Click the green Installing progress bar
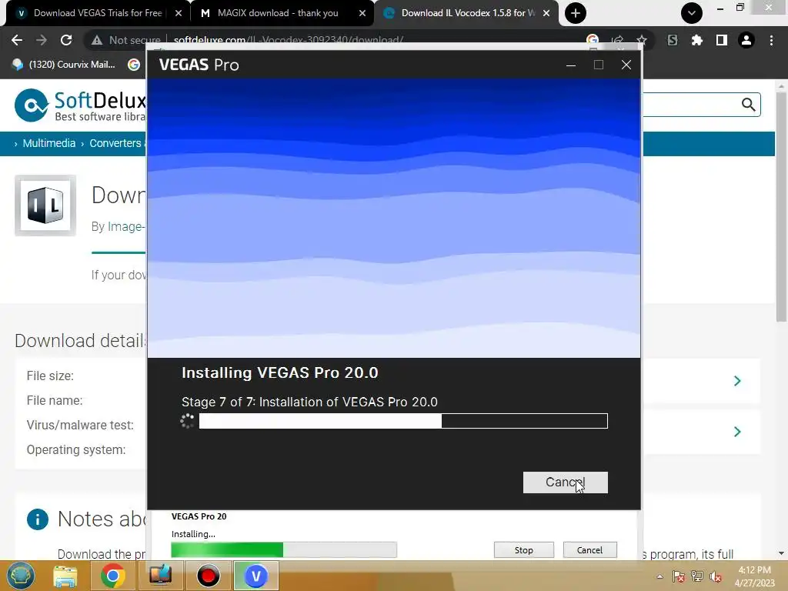The height and width of the screenshot is (591, 788). pos(284,549)
